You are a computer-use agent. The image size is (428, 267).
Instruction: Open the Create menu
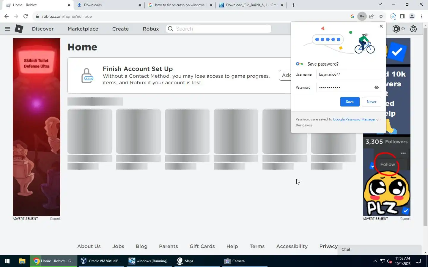120,29
